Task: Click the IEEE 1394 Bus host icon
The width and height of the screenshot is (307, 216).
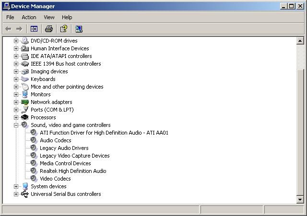Action: (25, 64)
